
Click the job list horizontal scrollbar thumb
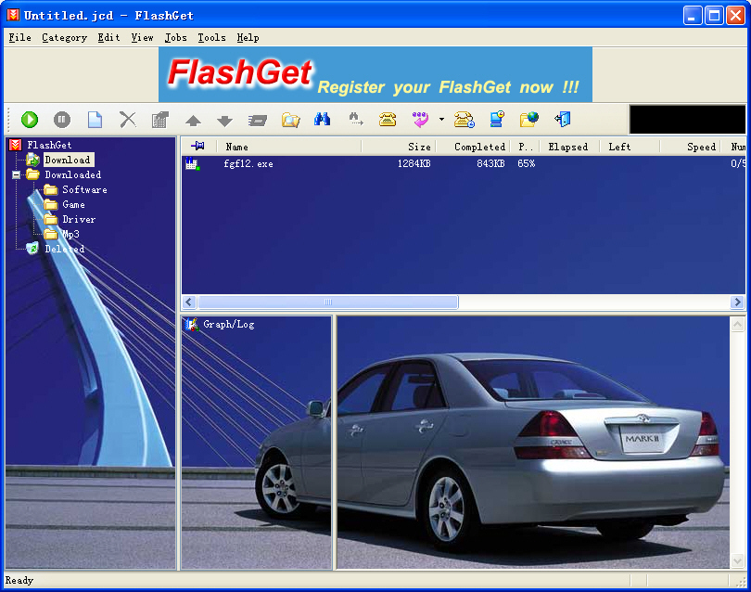328,302
